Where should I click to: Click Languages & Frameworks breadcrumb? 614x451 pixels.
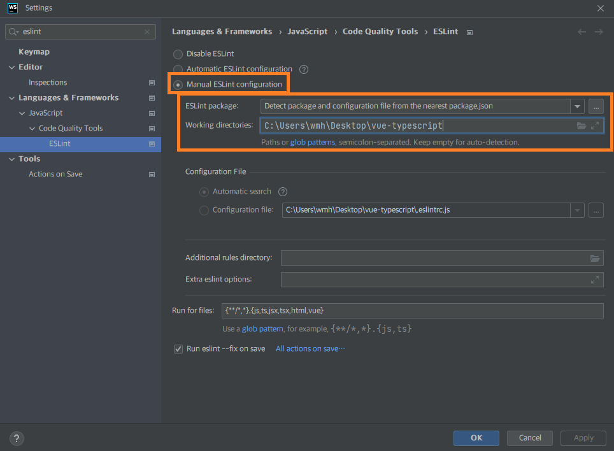[222, 31]
